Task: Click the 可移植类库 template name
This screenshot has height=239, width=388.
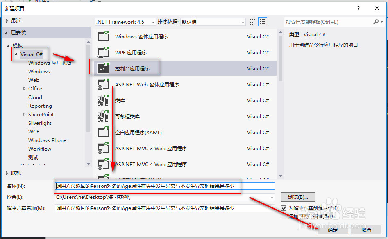Action: [127, 116]
